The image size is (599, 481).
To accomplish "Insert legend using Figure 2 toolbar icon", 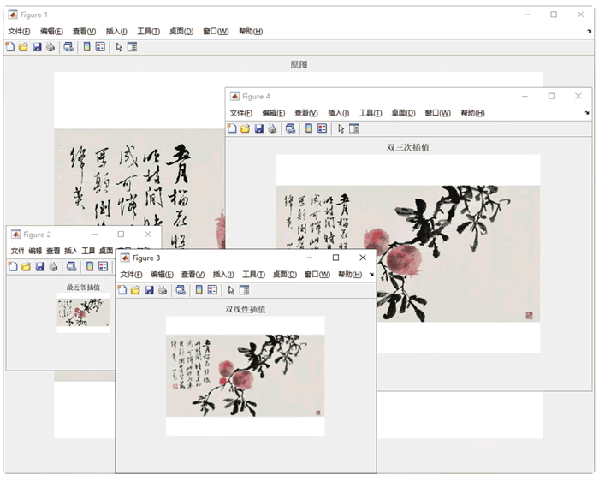I will (104, 266).
